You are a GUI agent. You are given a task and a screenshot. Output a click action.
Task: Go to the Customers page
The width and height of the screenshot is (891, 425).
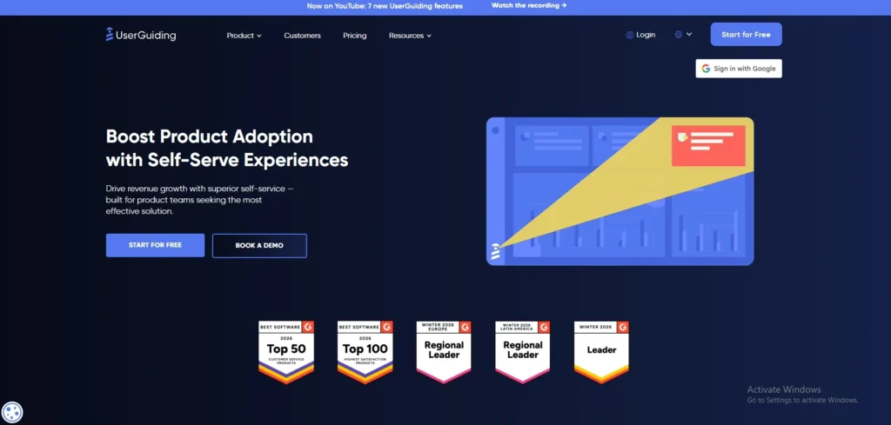[302, 35]
